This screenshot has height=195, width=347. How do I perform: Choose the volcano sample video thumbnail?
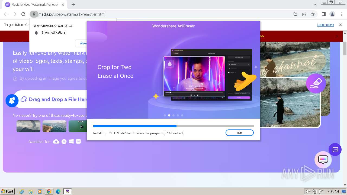[28, 126]
